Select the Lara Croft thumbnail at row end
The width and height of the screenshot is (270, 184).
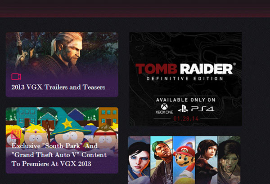point(229,160)
